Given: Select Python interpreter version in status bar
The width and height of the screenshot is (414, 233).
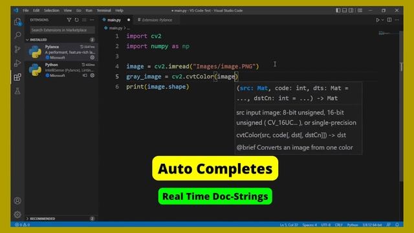Looking at the screenshot, I should [x=372, y=225].
